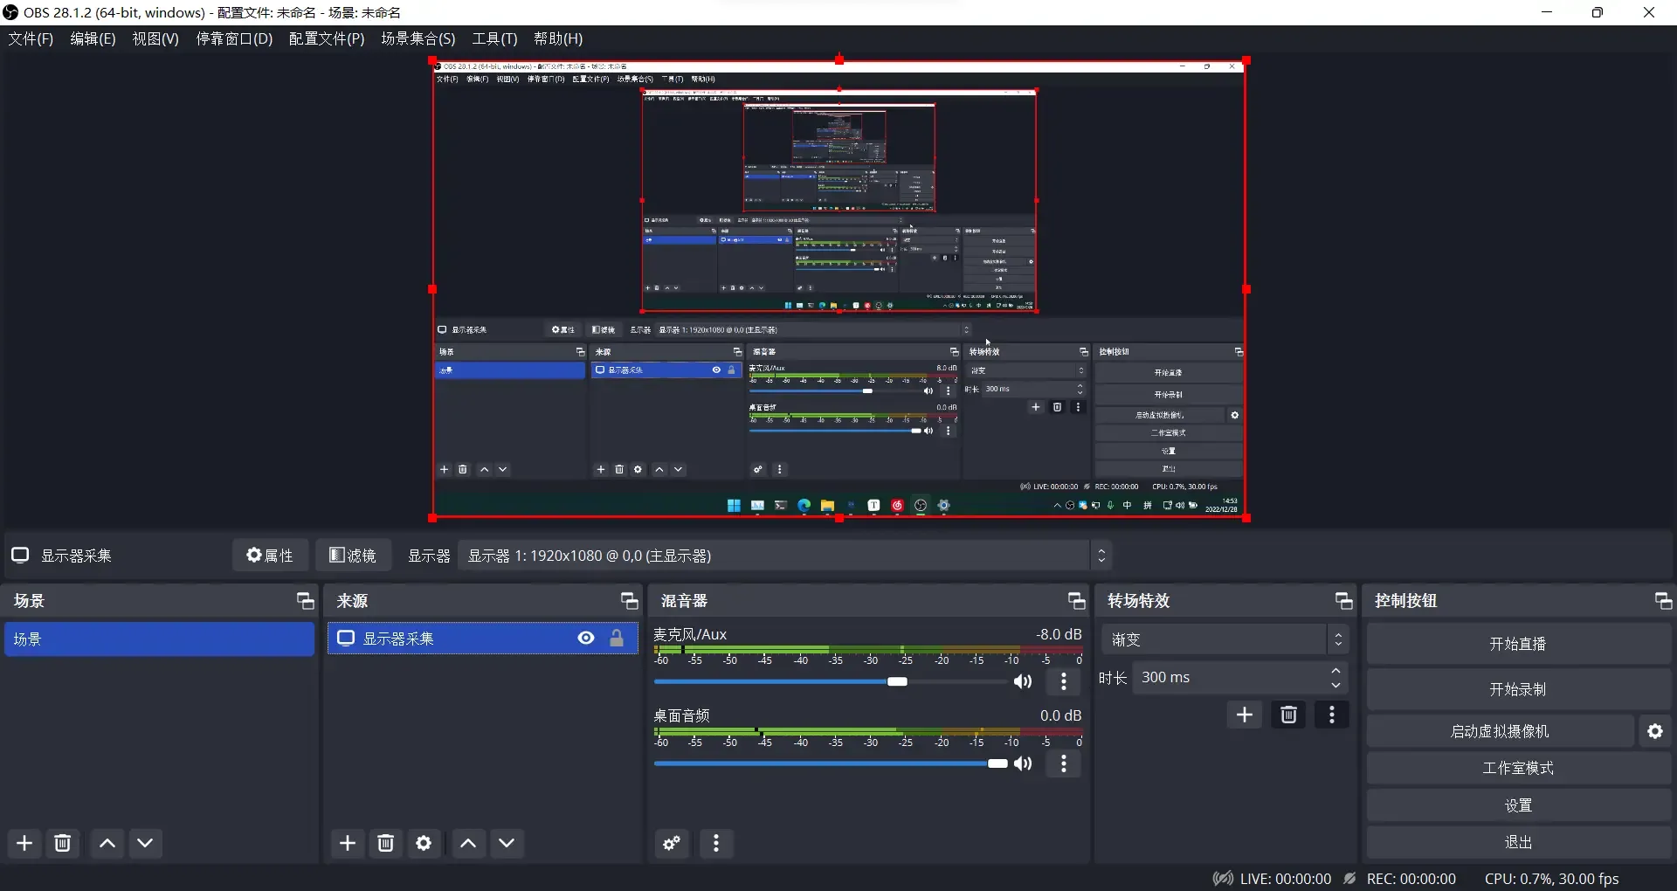Viewport: 1677px width, 891px height.
Task: Click the CPU: 0.7%, 30.00 fps status
Action: coord(1552,879)
